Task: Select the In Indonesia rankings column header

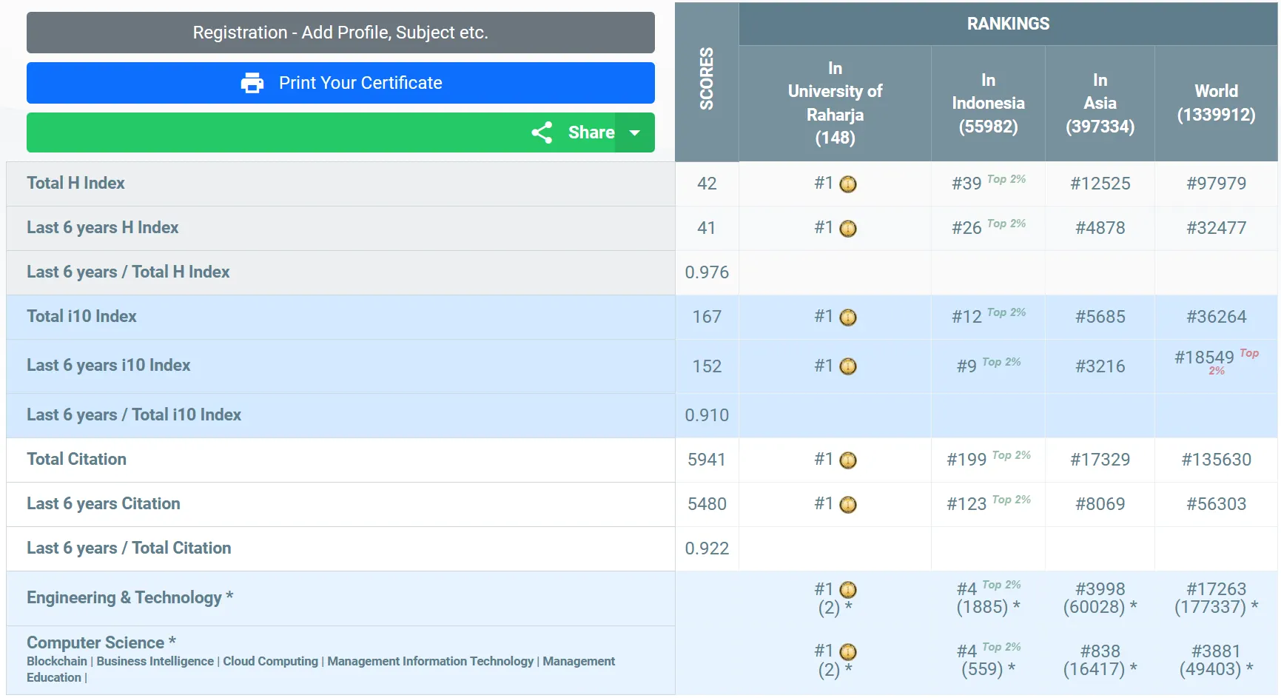Action: 988,103
